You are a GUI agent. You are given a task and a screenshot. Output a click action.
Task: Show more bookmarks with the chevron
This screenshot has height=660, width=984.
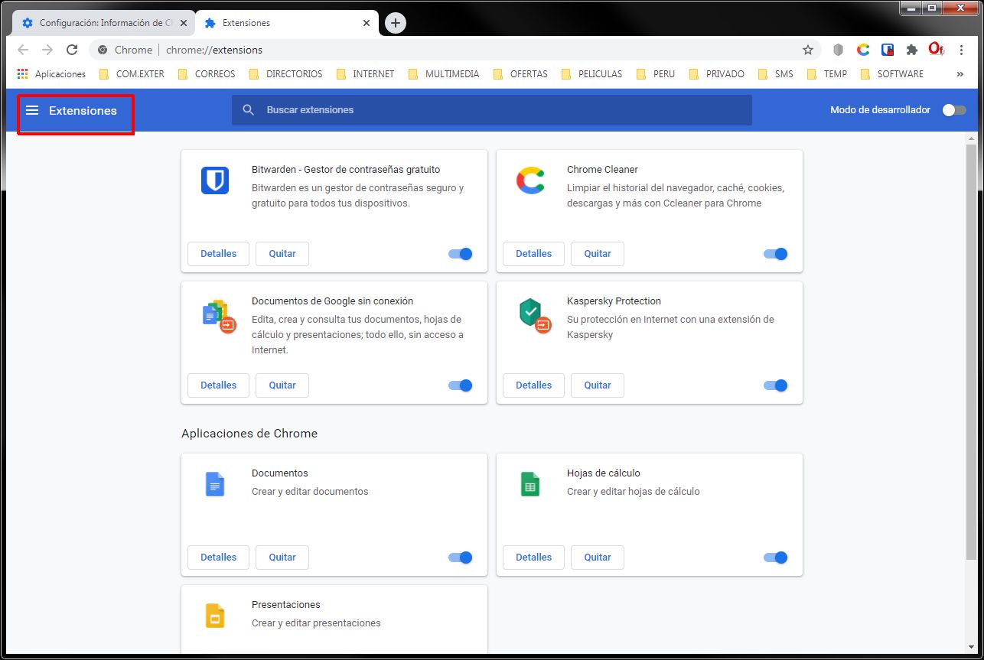click(x=960, y=74)
